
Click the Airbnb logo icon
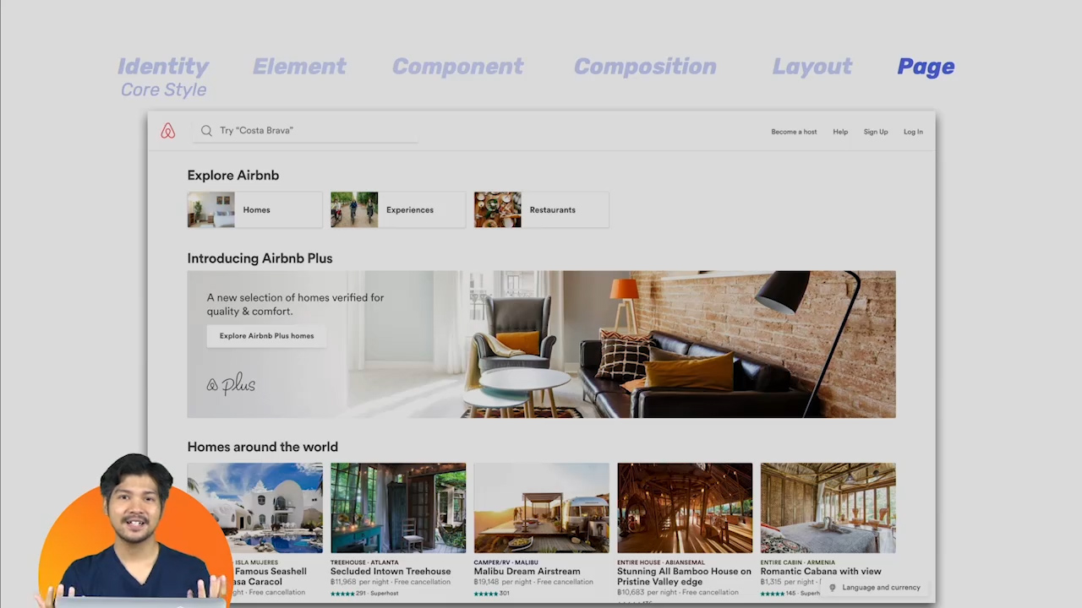click(x=167, y=130)
